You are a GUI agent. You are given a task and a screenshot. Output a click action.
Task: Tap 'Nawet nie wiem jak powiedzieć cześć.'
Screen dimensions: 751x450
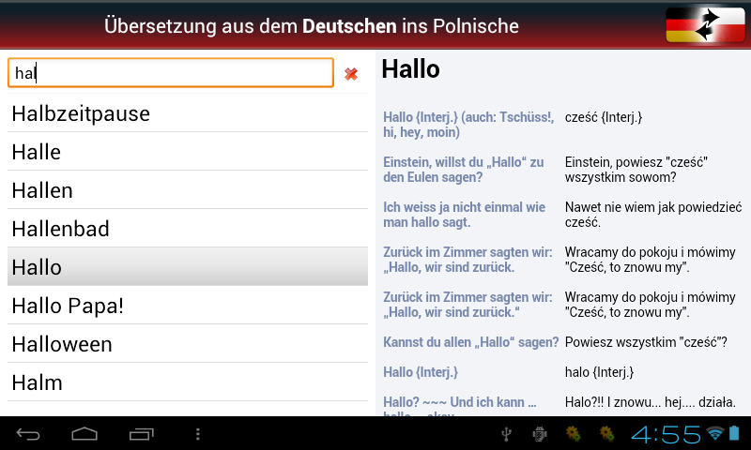pyautogui.click(x=653, y=215)
